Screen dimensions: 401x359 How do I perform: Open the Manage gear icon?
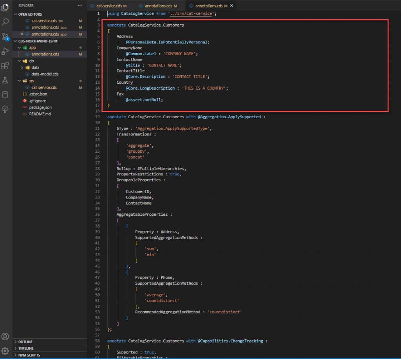pyautogui.click(x=5, y=351)
